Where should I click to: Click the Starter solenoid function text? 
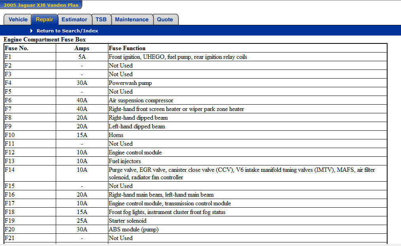pyautogui.click(x=128, y=221)
